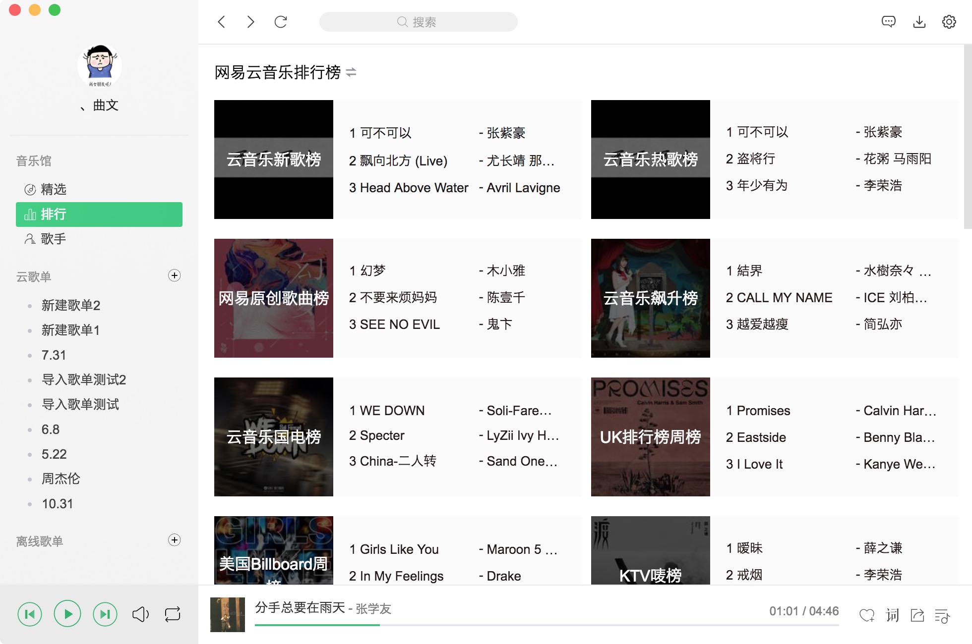Click the search input field

pos(418,22)
